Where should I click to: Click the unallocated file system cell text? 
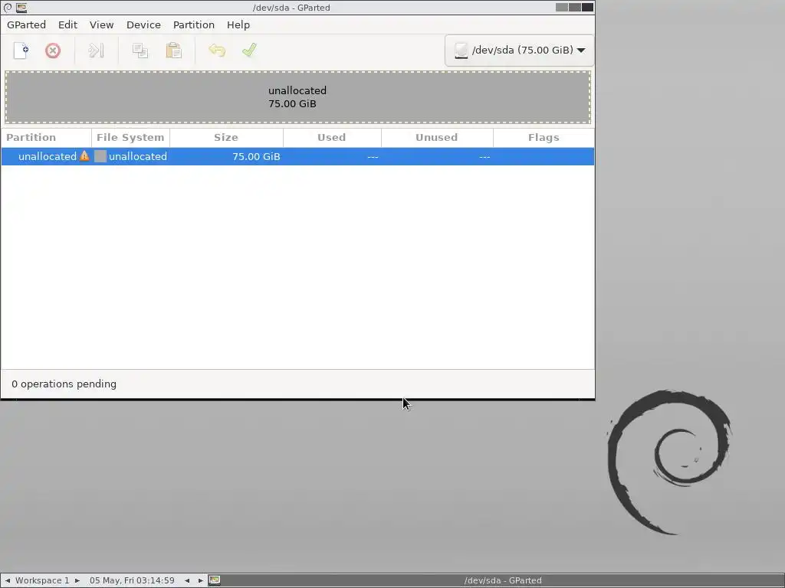tap(138, 156)
